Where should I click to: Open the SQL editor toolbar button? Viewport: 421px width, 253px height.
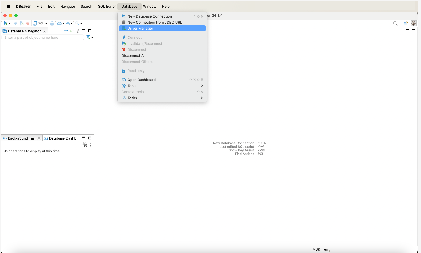coord(39,23)
